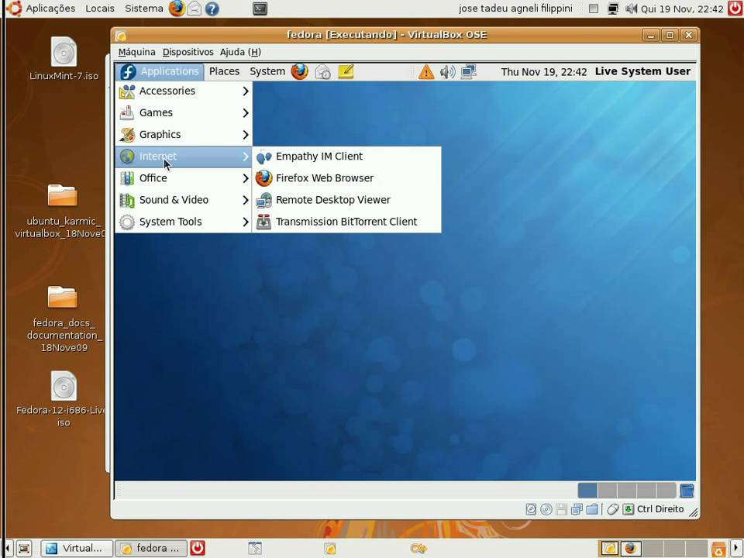Click the Ubuntu panel volume icon
This screenshot has width=744, height=558.
pyautogui.click(x=631, y=9)
